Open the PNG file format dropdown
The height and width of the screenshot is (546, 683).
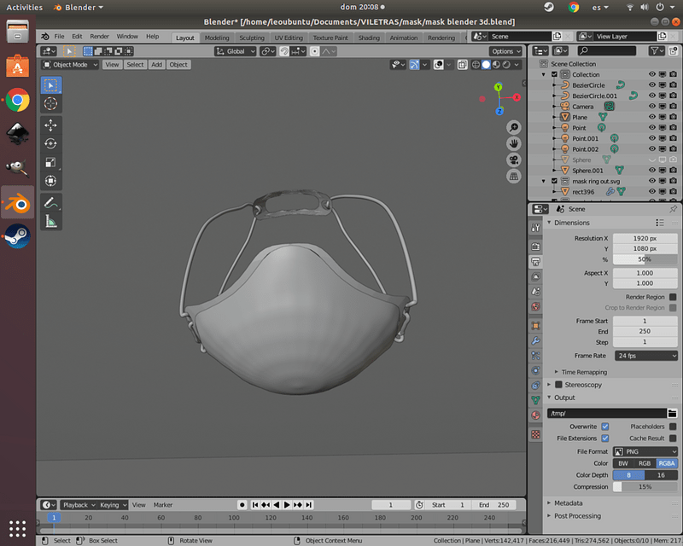pyautogui.click(x=645, y=451)
